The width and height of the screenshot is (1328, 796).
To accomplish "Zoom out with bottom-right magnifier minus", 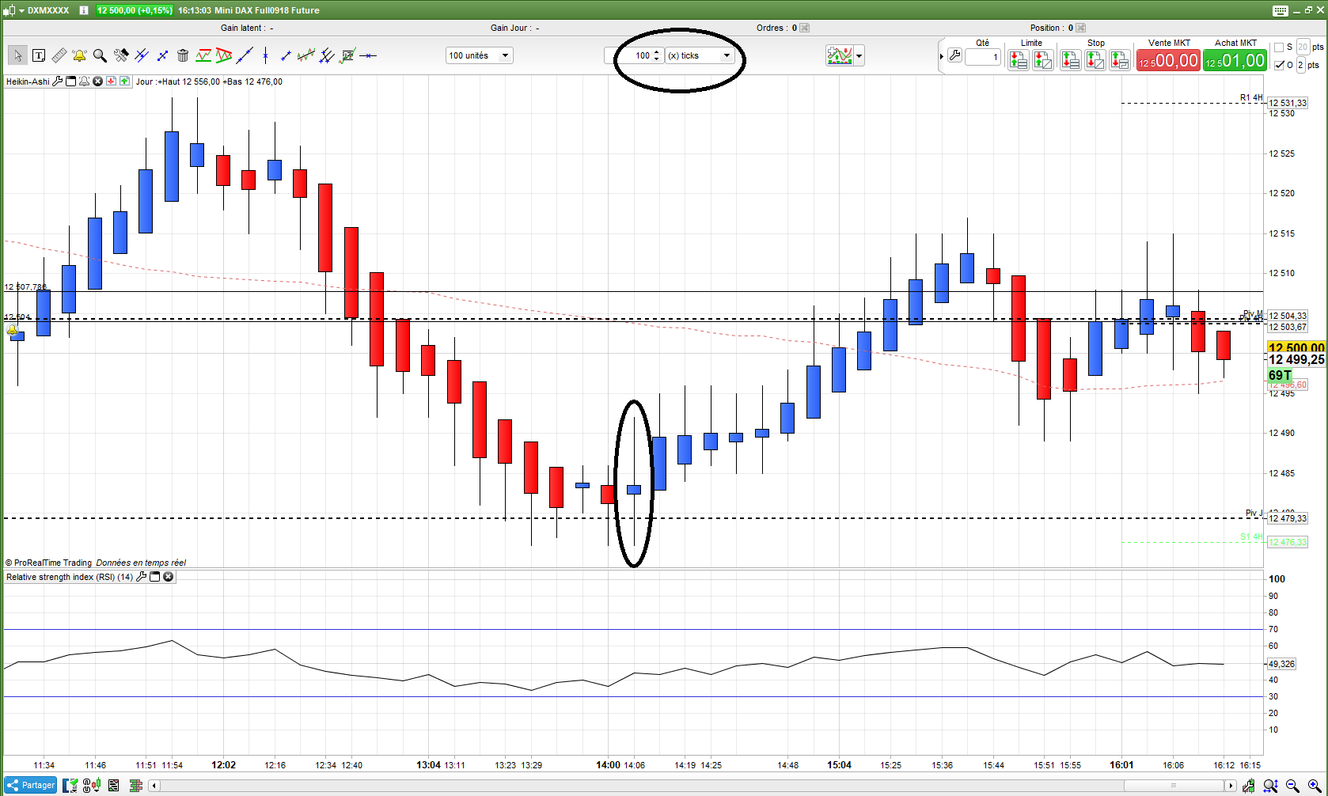I will tap(1292, 786).
